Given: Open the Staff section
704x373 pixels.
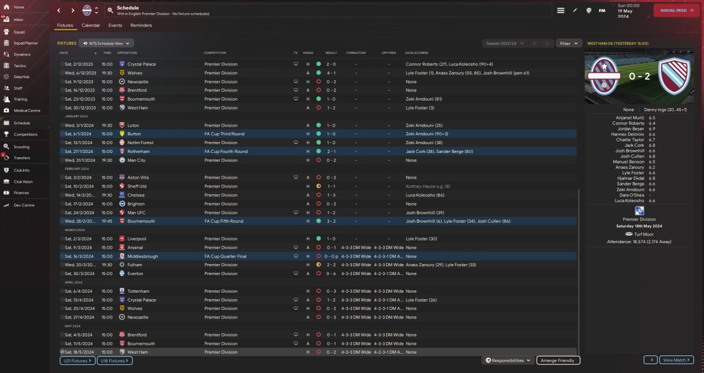Looking at the screenshot, I should pos(18,88).
